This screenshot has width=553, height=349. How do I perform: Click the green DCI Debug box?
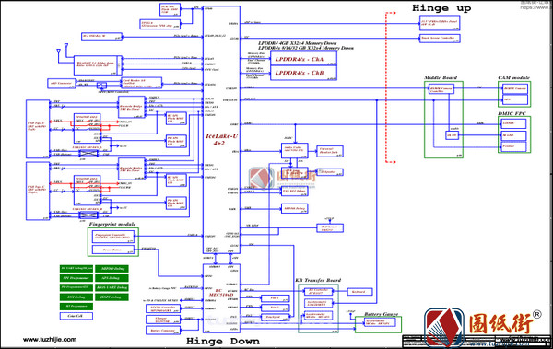click(76, 297)
